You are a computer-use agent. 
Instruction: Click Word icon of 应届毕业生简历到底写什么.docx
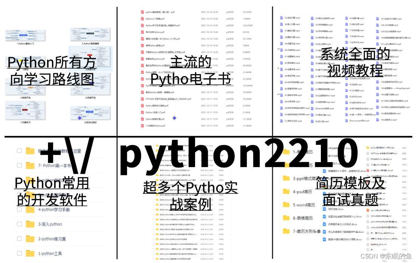324,217
